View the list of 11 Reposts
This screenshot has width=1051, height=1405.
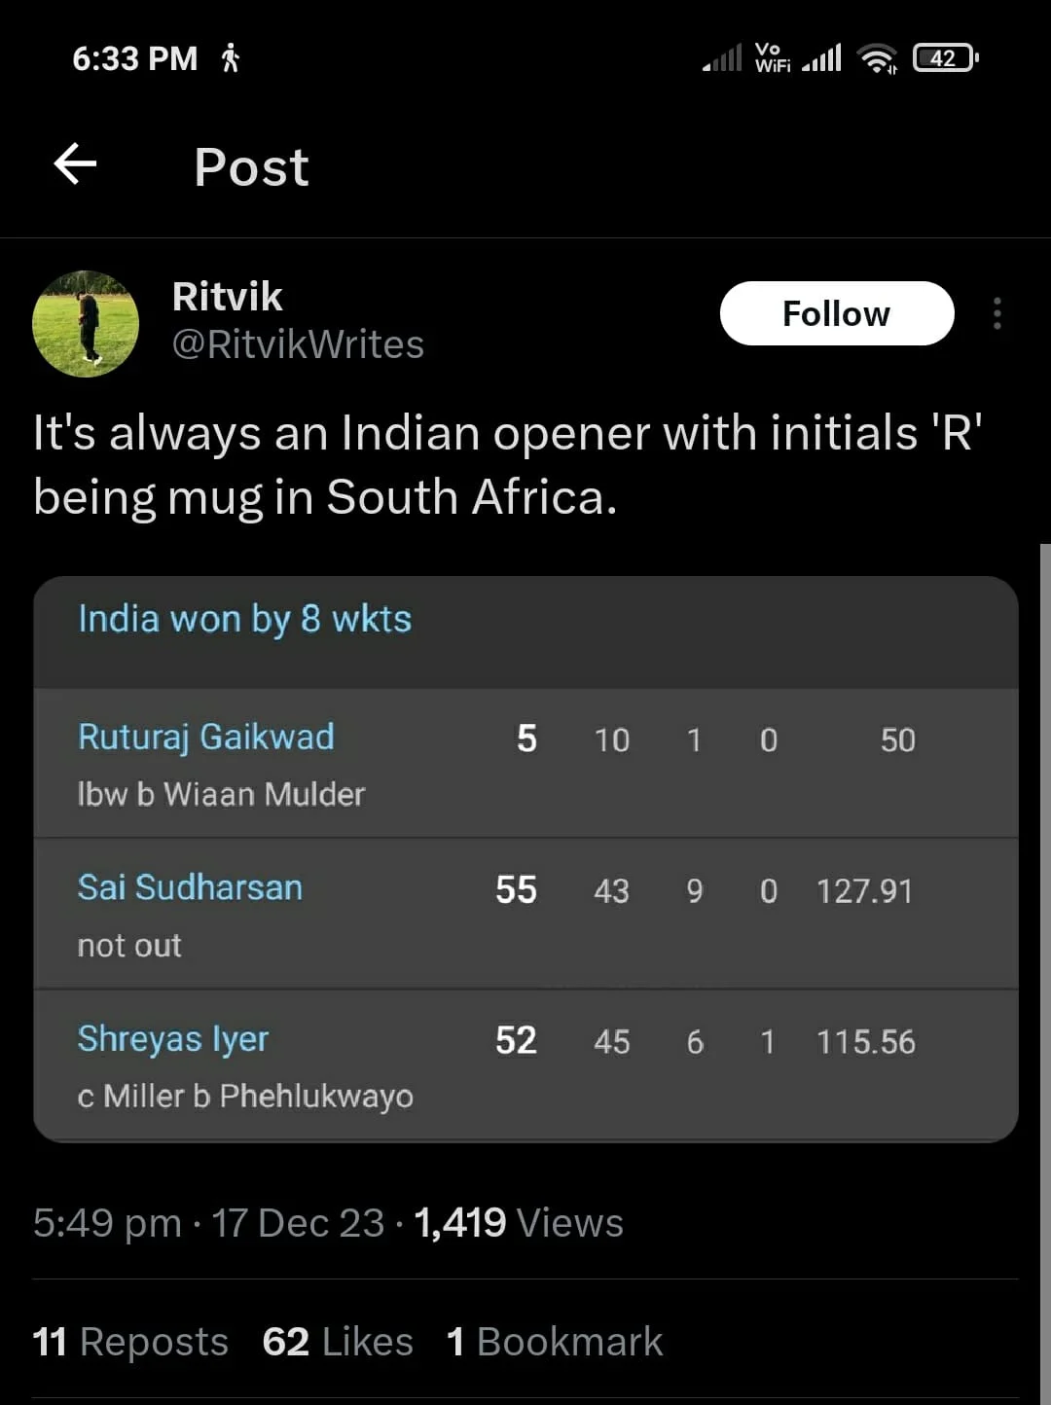click(x=130, y=1342)
